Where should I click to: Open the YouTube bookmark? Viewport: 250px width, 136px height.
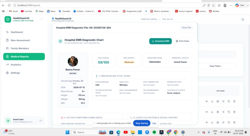26,11
